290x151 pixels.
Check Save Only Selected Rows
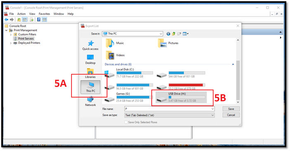coord(126,122)
